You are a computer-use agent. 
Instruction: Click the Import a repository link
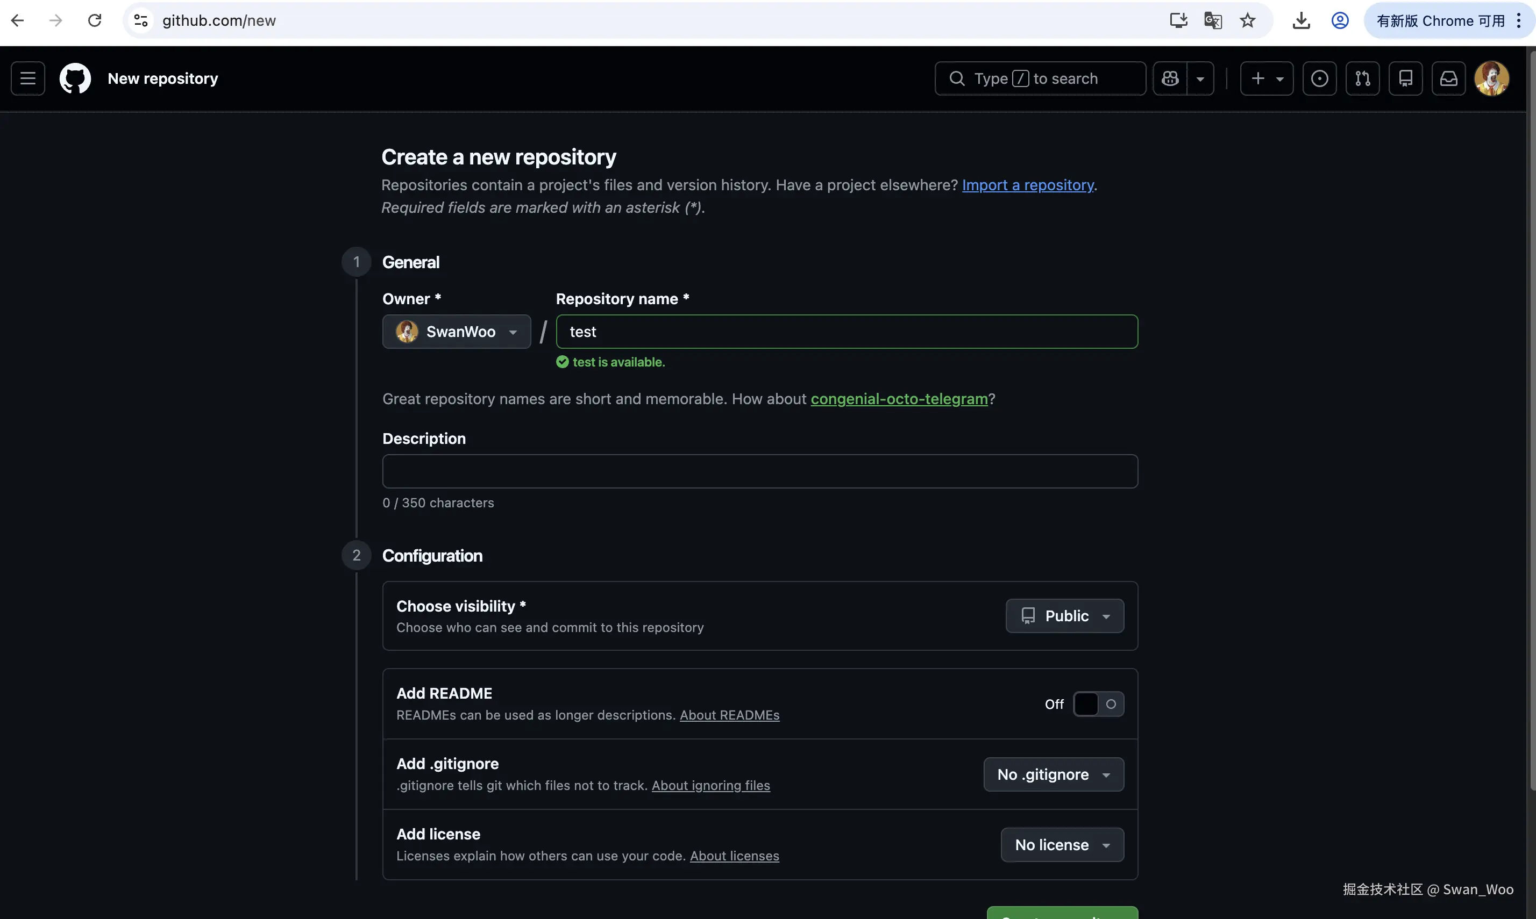pyautogui.click(x=1027, y=185)
